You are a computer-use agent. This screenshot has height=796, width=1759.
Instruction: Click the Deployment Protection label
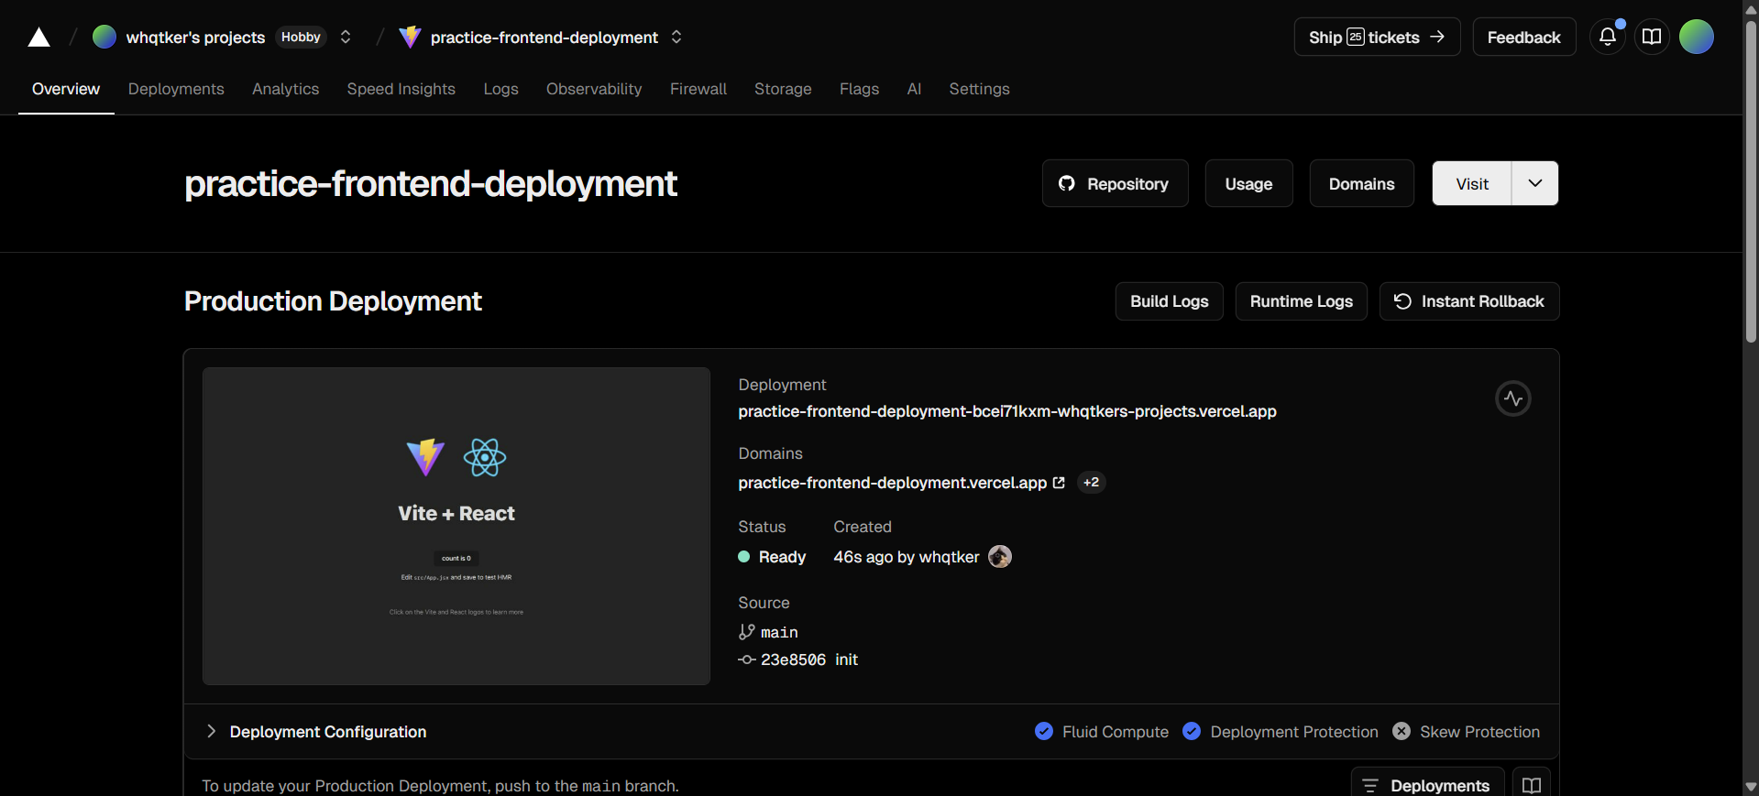click(x=1294, y=732)
